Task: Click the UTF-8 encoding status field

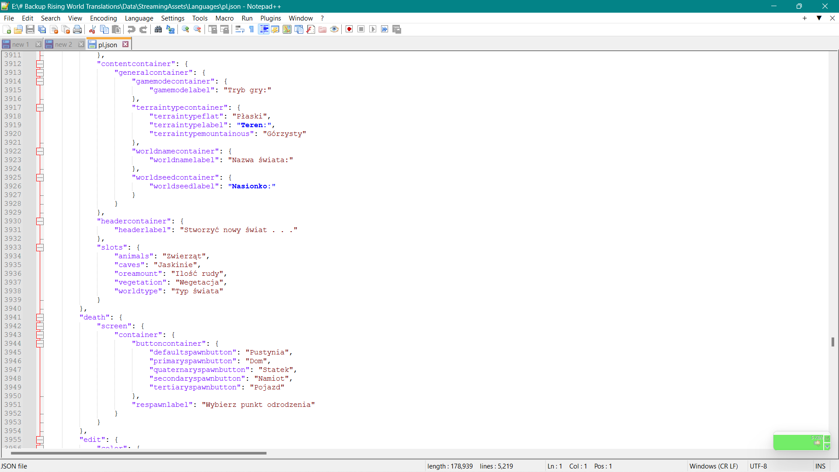Action: point(759,466)
